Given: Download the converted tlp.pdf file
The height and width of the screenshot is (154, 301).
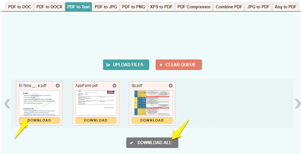Looking at the screenshot, I should point(152,120).
